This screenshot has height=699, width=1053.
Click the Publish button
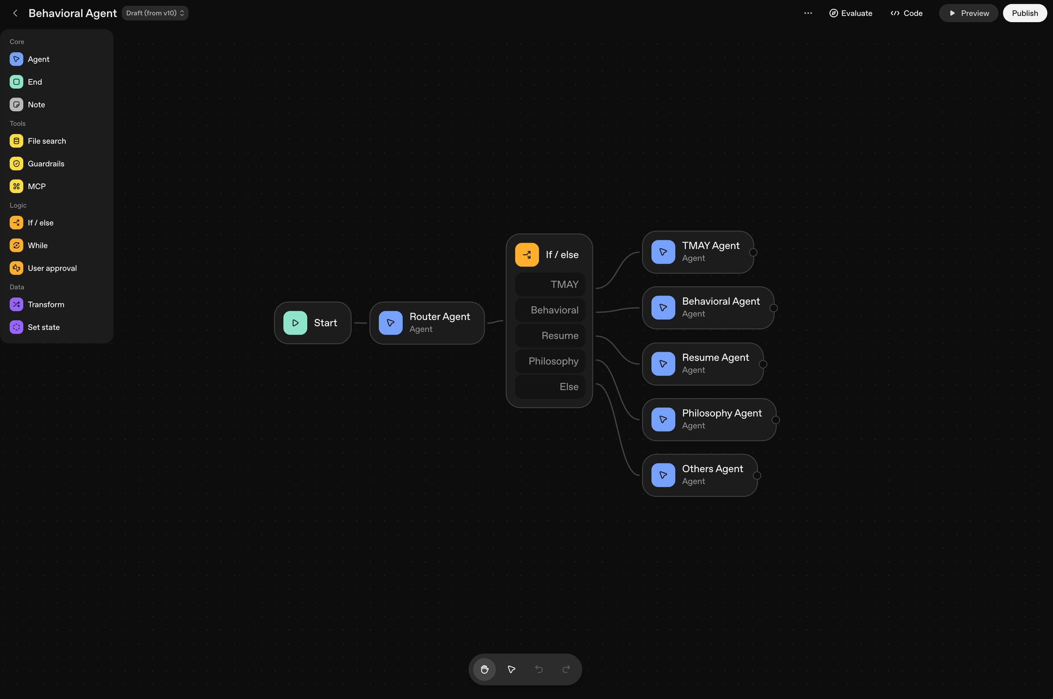(x=1024, y=13)
